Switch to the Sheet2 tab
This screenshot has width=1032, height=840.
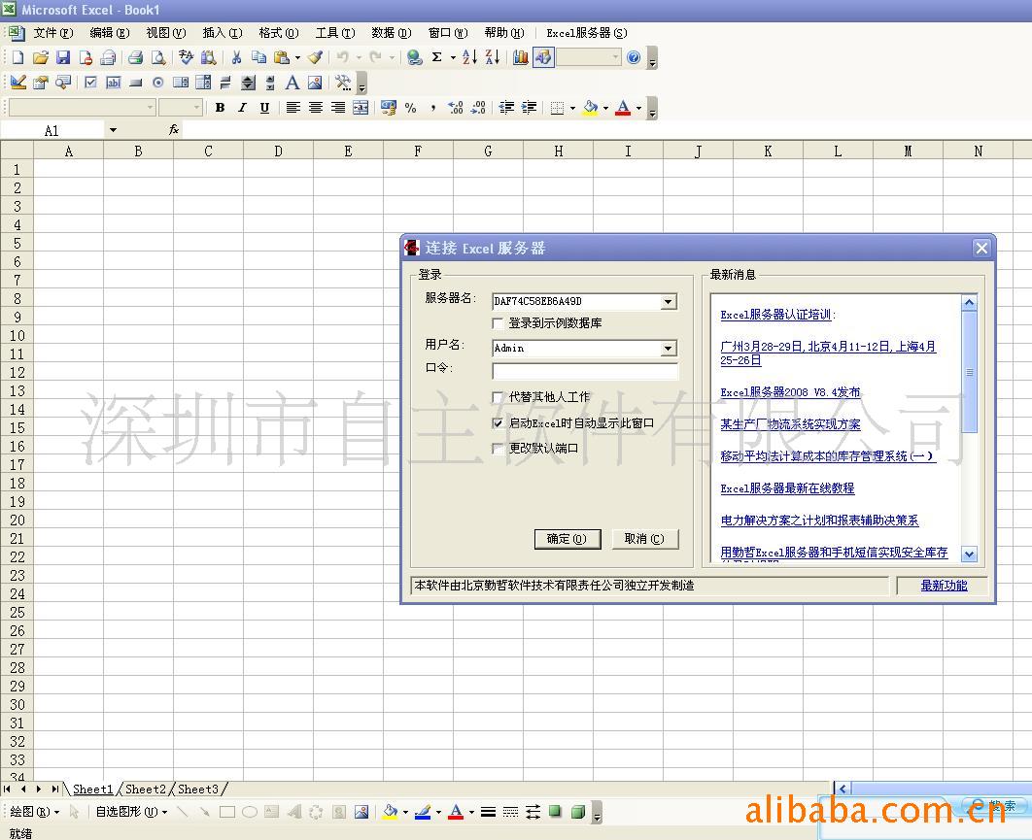tap(146, 790)
